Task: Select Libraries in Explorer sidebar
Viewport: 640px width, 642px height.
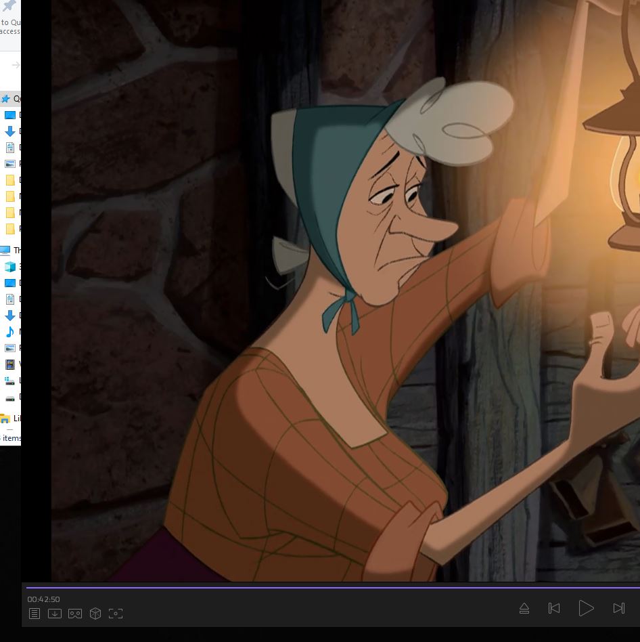Action: click(6, 419)
